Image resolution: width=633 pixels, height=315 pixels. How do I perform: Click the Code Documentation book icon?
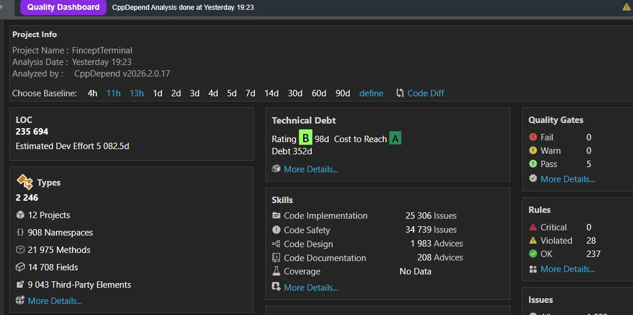click(276, 258)
